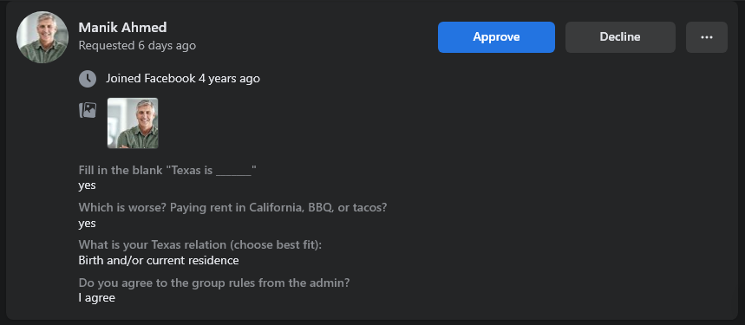This screenshot has width=745, height=325.
Task: Click the "Joined Facebook 4 years ago" text
Action: [x=183, y=78]
